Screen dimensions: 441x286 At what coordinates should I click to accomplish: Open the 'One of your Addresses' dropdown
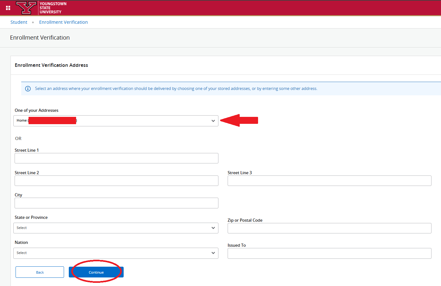coord(116,121)
